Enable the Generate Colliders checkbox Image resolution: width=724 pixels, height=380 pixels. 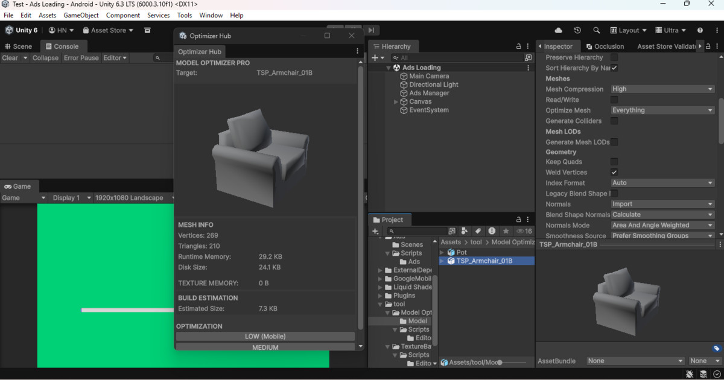614,121
